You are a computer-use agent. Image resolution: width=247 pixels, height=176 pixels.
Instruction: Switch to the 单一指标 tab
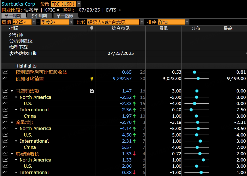(65, 16)
